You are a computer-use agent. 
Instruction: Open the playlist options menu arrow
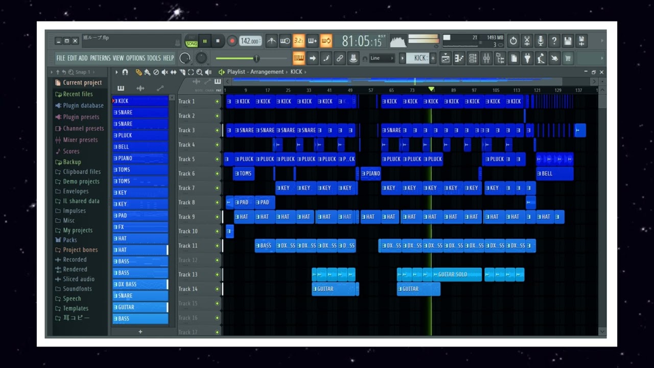(x=116, y=72)
